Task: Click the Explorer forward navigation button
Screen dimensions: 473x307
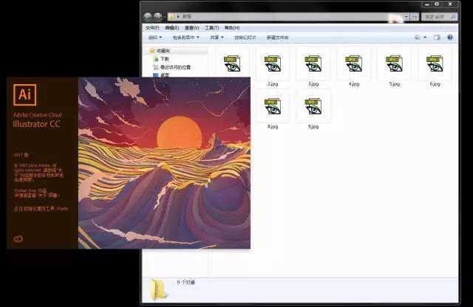Action: 157,17
